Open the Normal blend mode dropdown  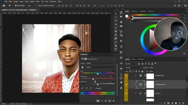click(x=134, y=68)
